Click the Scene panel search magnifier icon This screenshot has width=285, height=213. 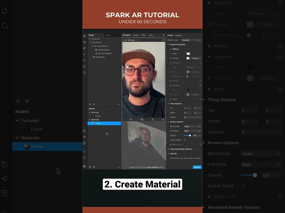click(90, 104)
